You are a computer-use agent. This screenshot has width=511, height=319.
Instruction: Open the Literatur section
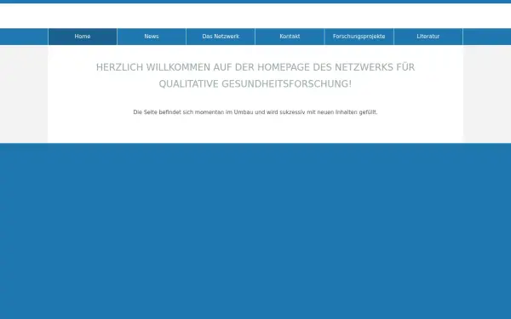(x=428, y=37)
